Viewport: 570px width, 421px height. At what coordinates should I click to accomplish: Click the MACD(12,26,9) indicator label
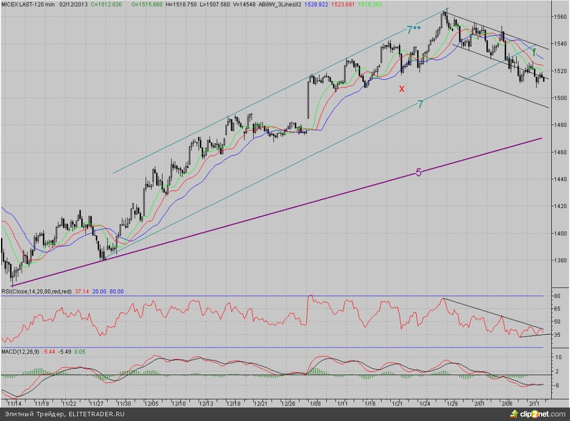(20, 352)
